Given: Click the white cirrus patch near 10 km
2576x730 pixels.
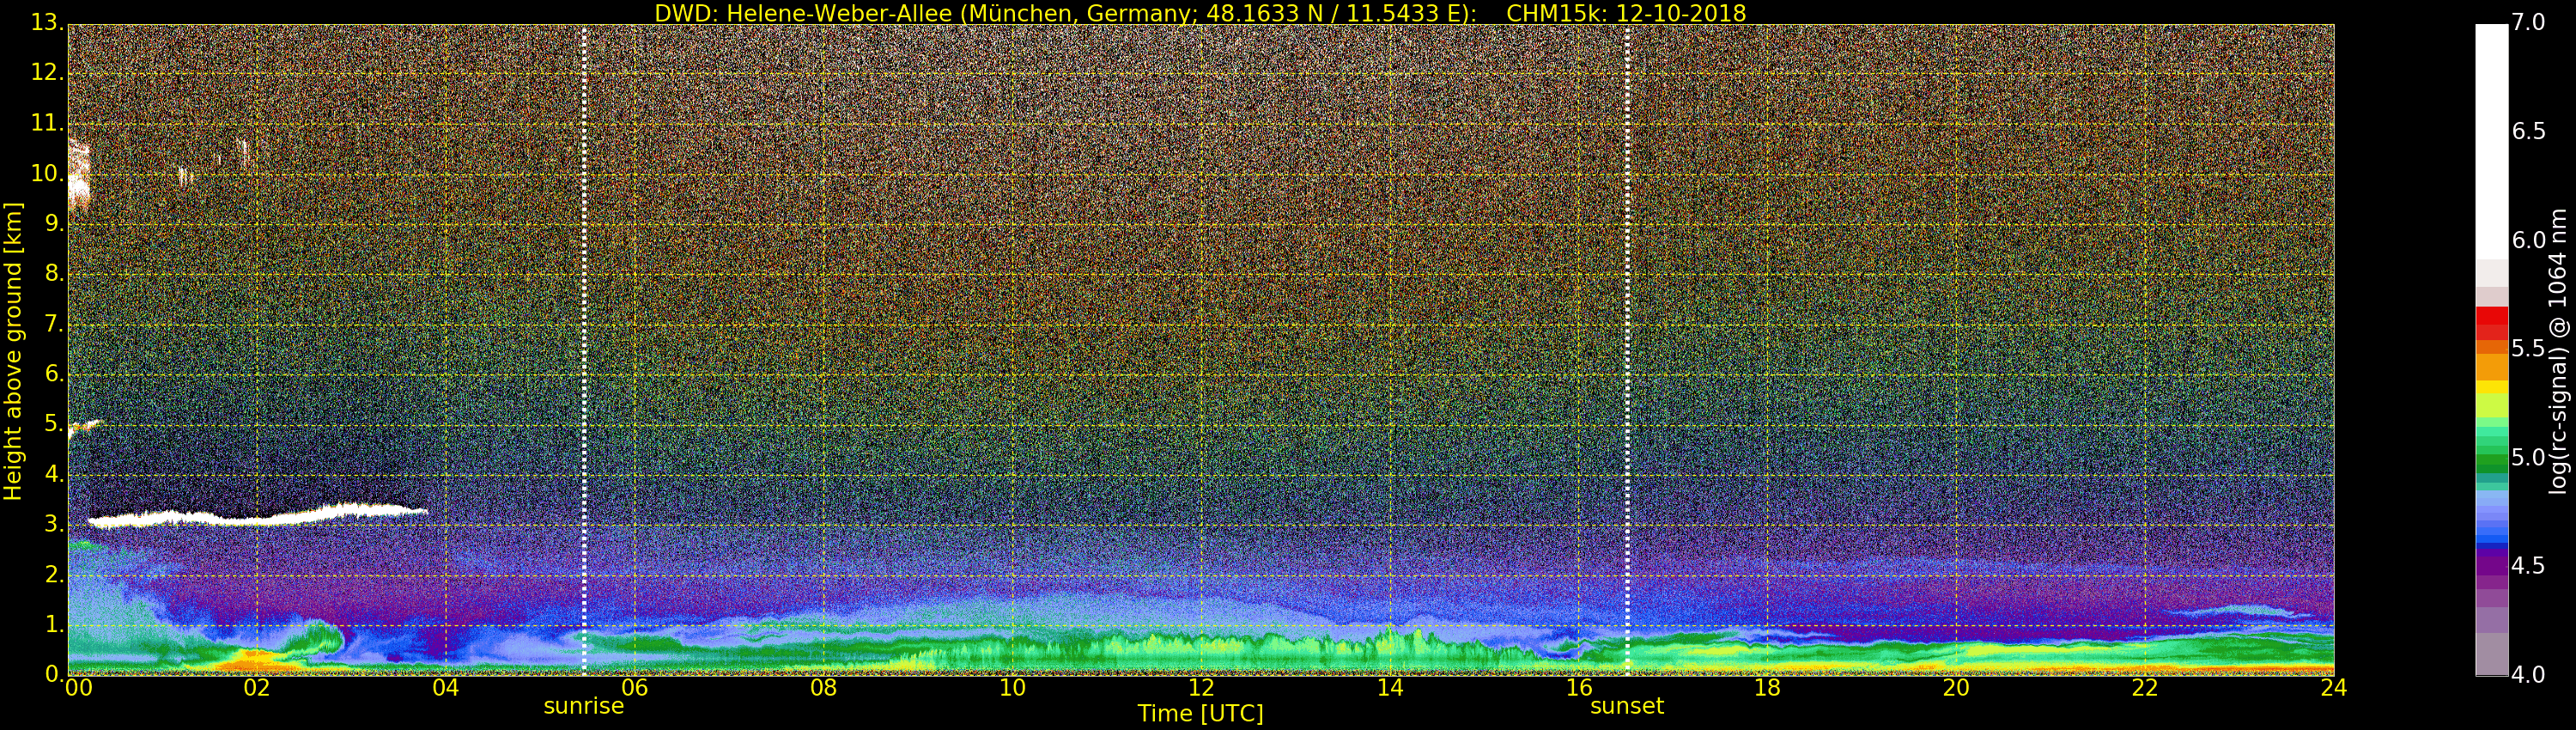Looking at the screenshot, I should 78,175.
